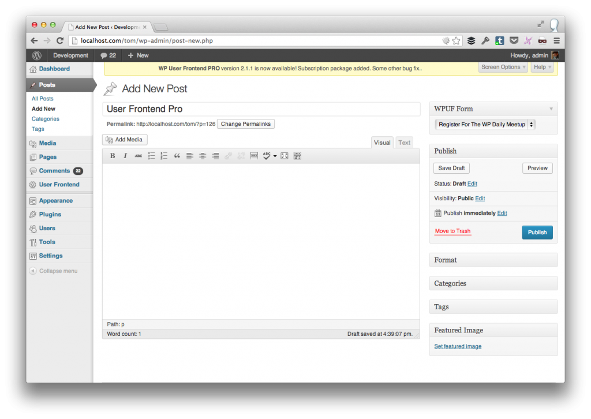Expand Screen Options panel
This screenshot has width=591, height=419.
503,67
